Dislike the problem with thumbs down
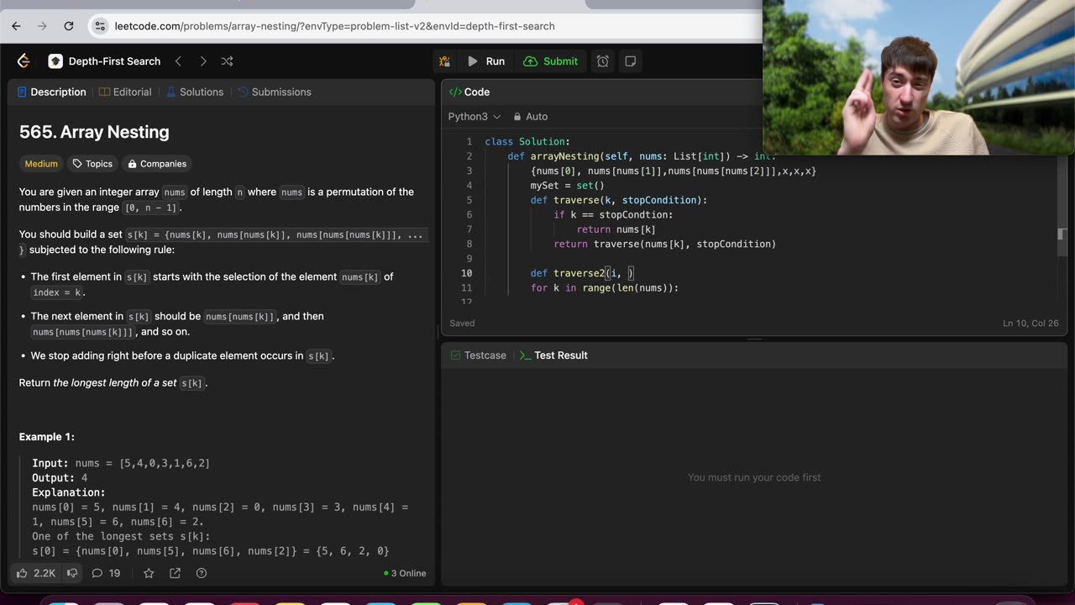 (72, 573)
